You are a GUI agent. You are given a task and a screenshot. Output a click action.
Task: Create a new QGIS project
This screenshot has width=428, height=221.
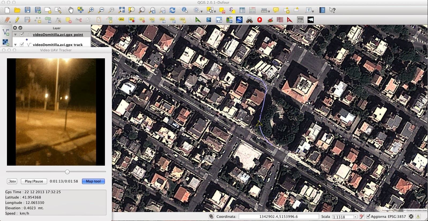coord(7,10)
